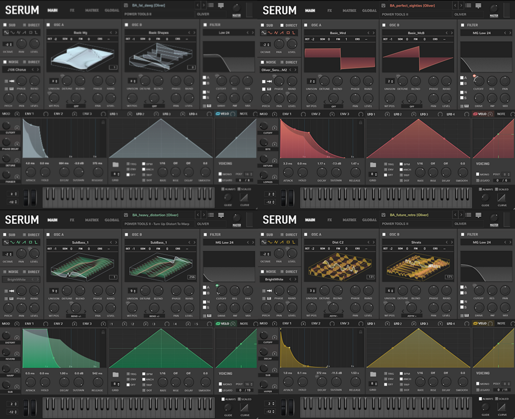
Task: Select ENV 2 tab in BA_fat_dawg
Action: [x=58, y=114]
